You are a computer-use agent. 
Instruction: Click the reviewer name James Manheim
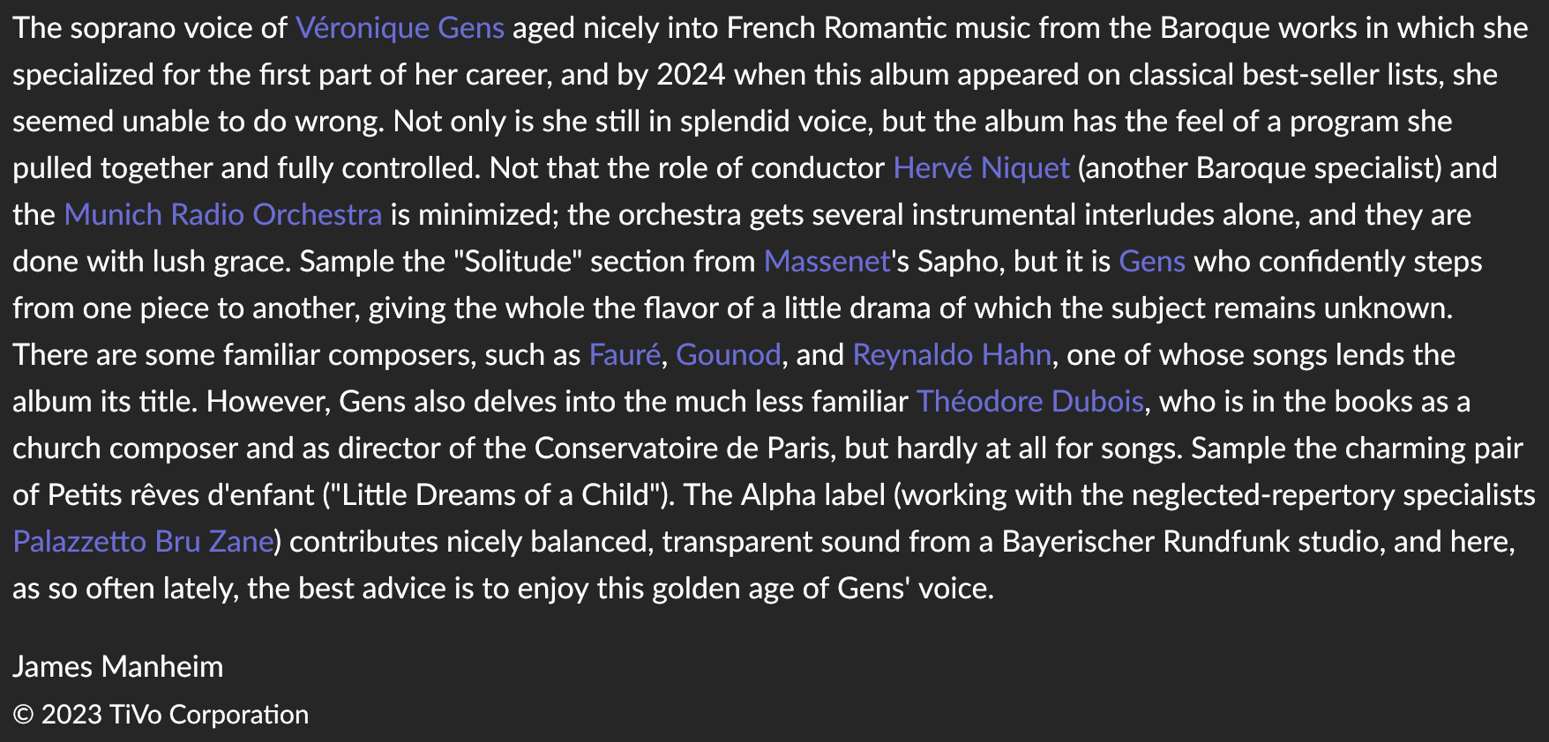click(x=118, y=667)
